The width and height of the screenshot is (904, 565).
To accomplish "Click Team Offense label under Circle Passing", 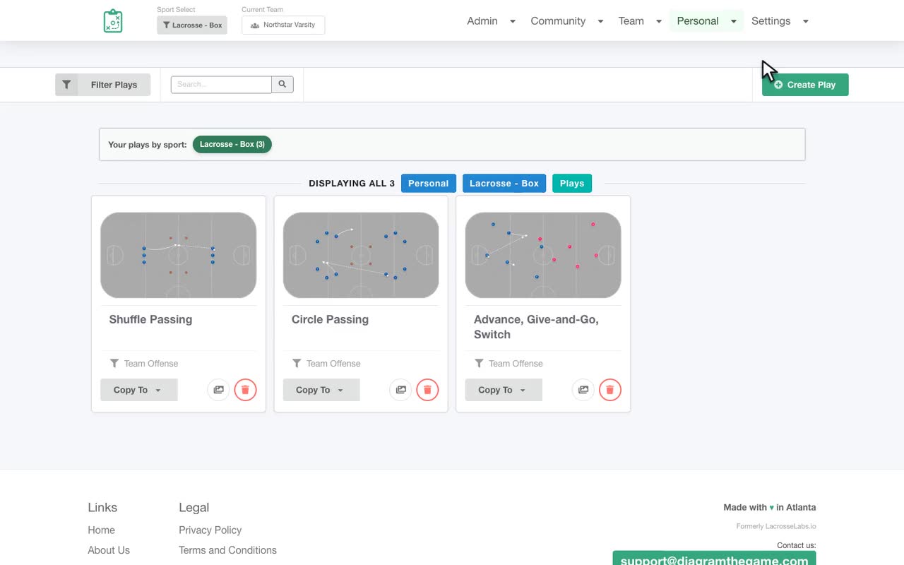I will click(x=333, y=364).
